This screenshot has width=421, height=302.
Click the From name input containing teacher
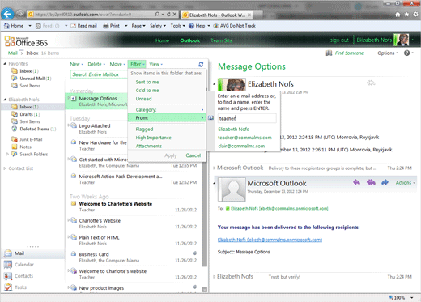click(x=247, y=118)
